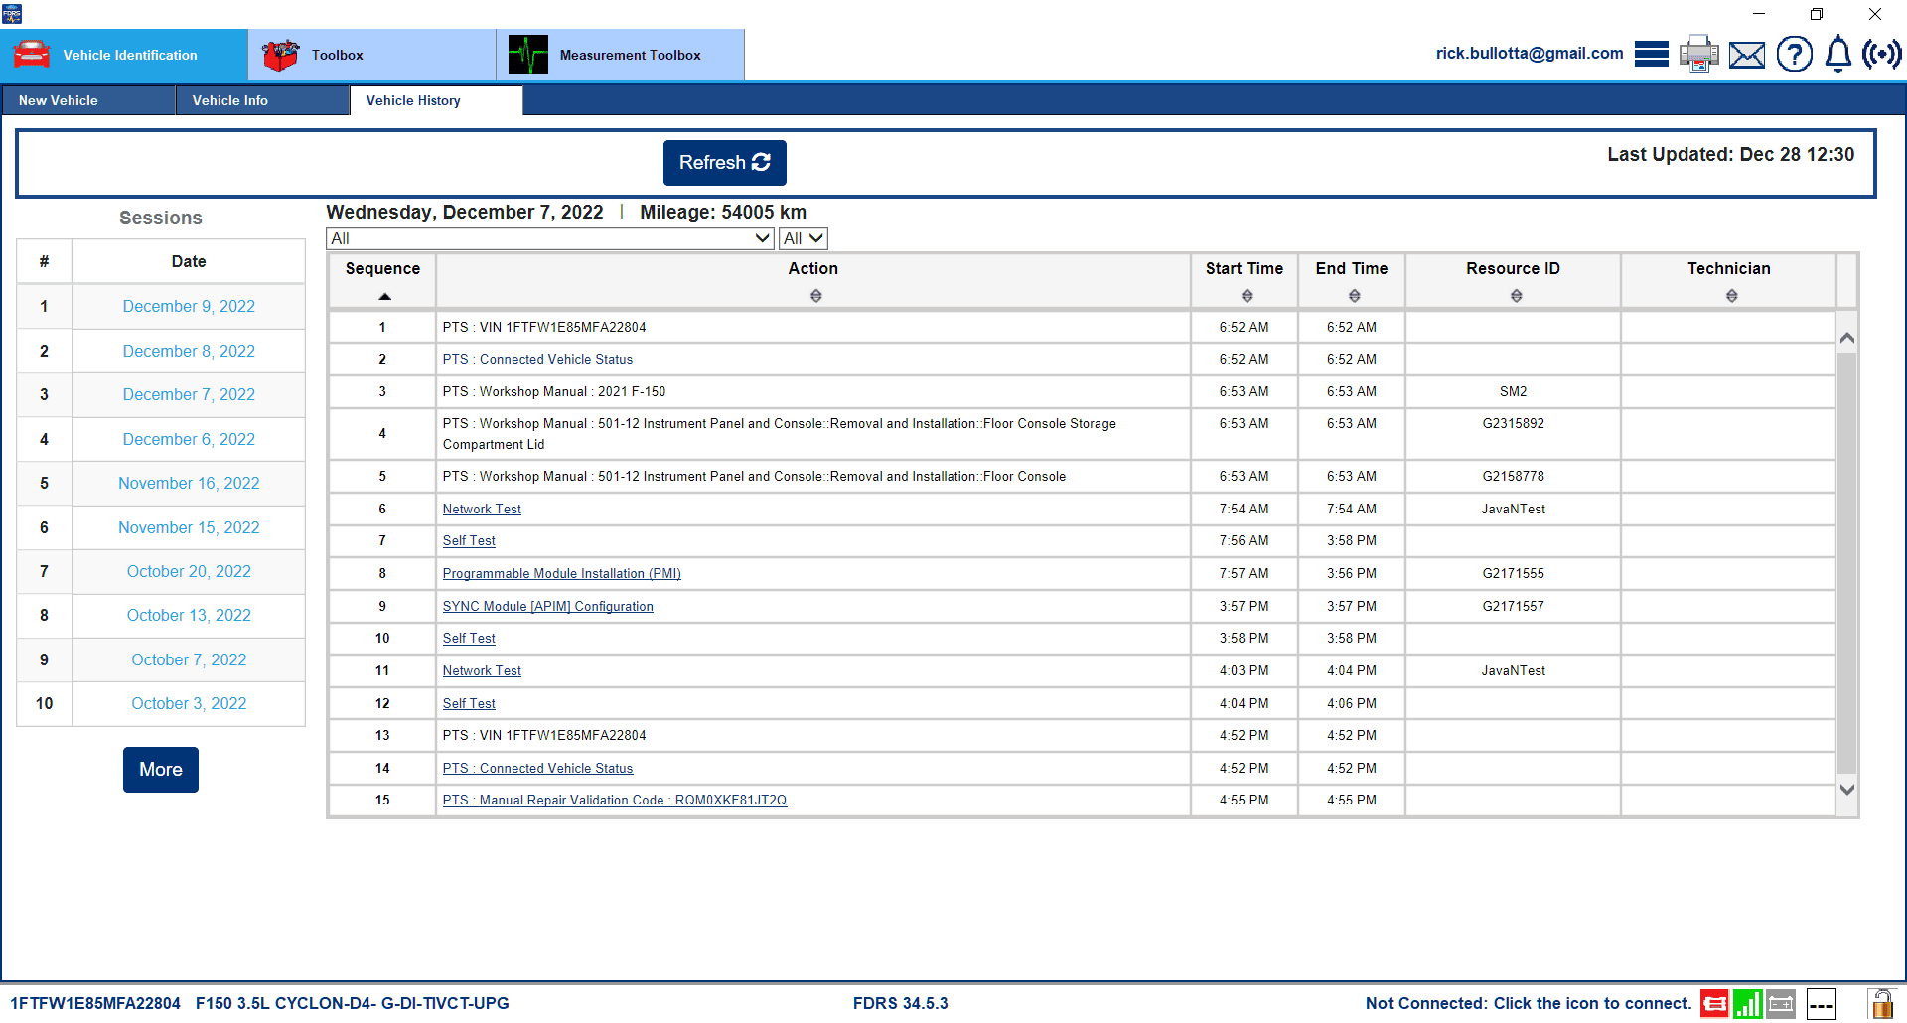Open the Programmable Module Installation (PMI) link
Image resolution: width=1907 pixels, height=1023 pixels.
[561, 574]
